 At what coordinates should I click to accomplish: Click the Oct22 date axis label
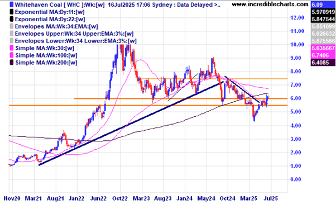[120, 198]
